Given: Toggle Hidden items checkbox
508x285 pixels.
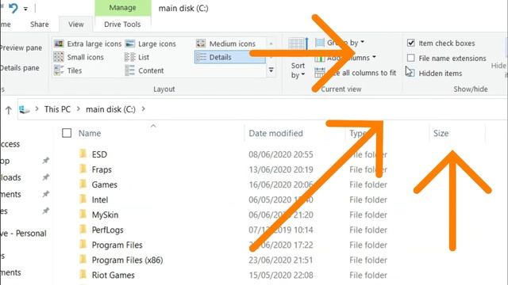Looking at the screenshot, I should 410,73.
